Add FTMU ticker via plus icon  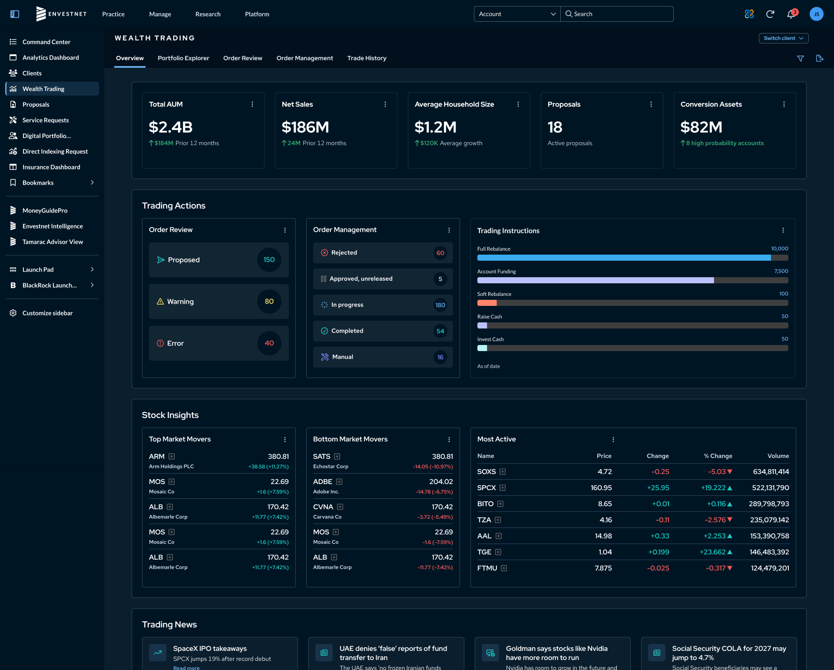tap(504, 568)
